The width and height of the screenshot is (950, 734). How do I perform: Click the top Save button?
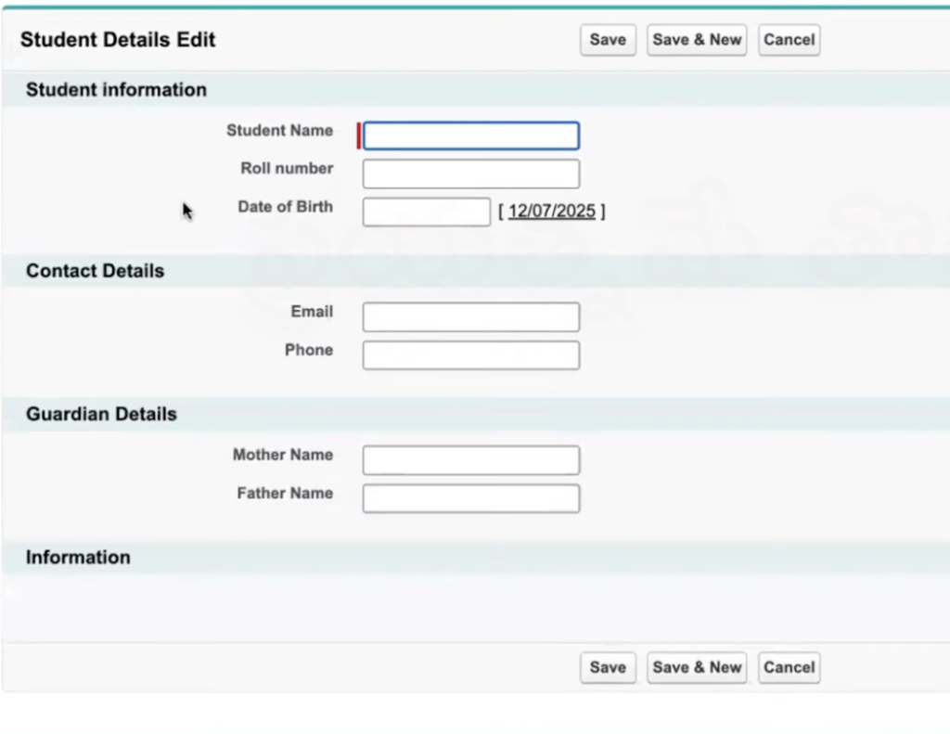608,40
